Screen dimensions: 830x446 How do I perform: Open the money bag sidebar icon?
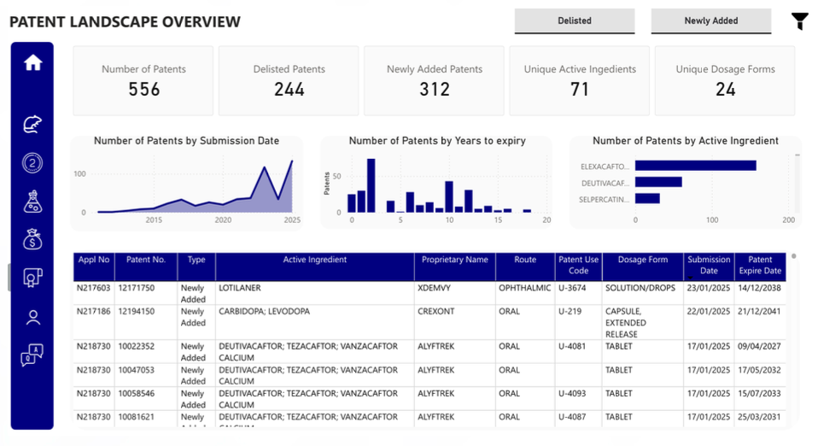(32, 239)
